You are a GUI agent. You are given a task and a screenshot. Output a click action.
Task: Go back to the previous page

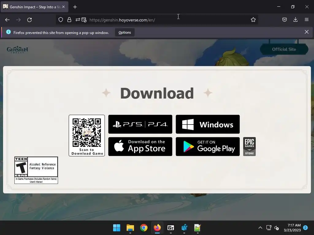click(7, 20)
